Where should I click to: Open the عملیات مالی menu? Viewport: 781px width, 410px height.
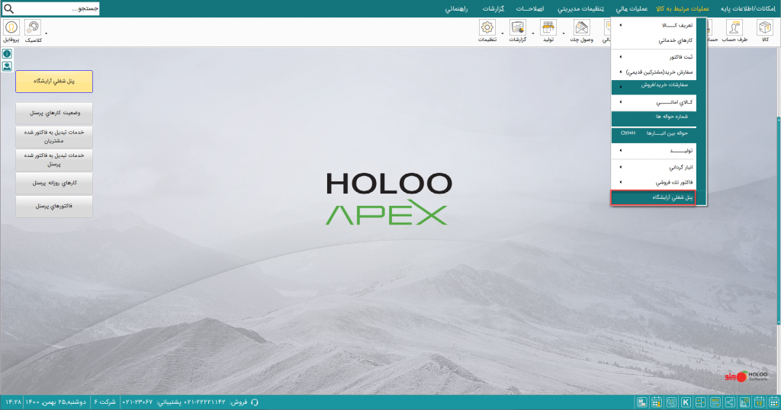click(632, 9)
